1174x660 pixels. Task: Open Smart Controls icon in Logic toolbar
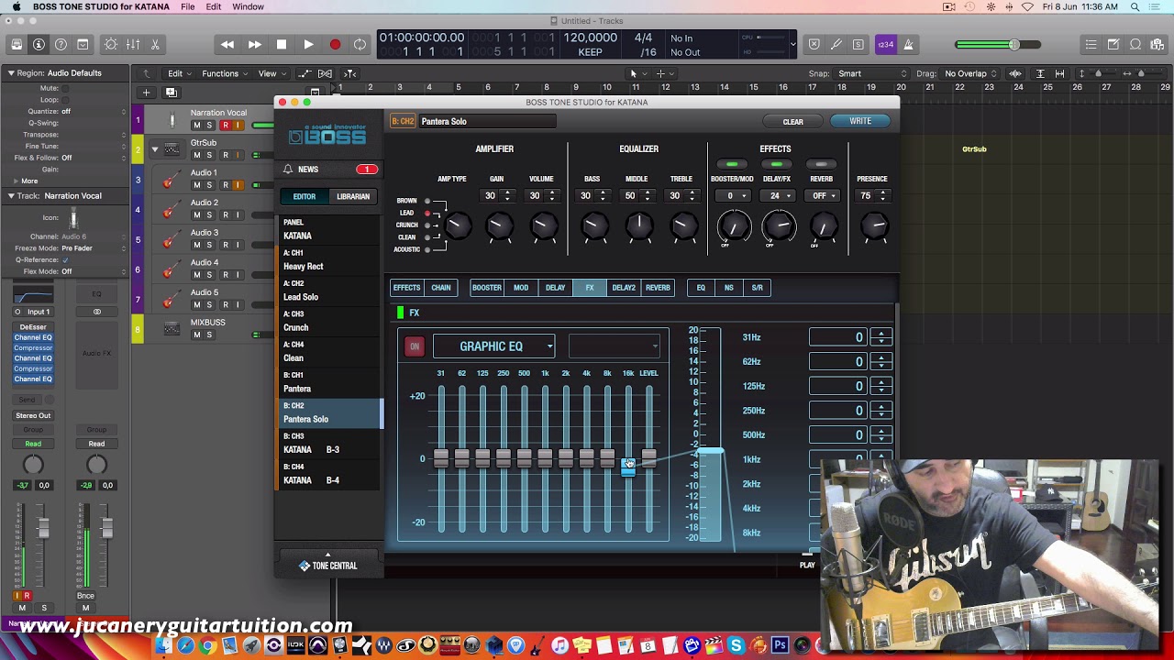111,44
